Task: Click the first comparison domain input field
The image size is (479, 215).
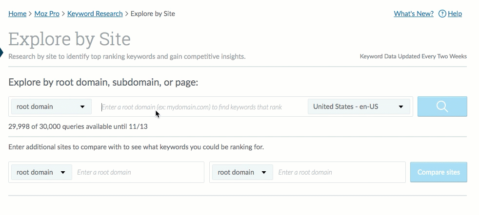Action: (x=139, y=172)
